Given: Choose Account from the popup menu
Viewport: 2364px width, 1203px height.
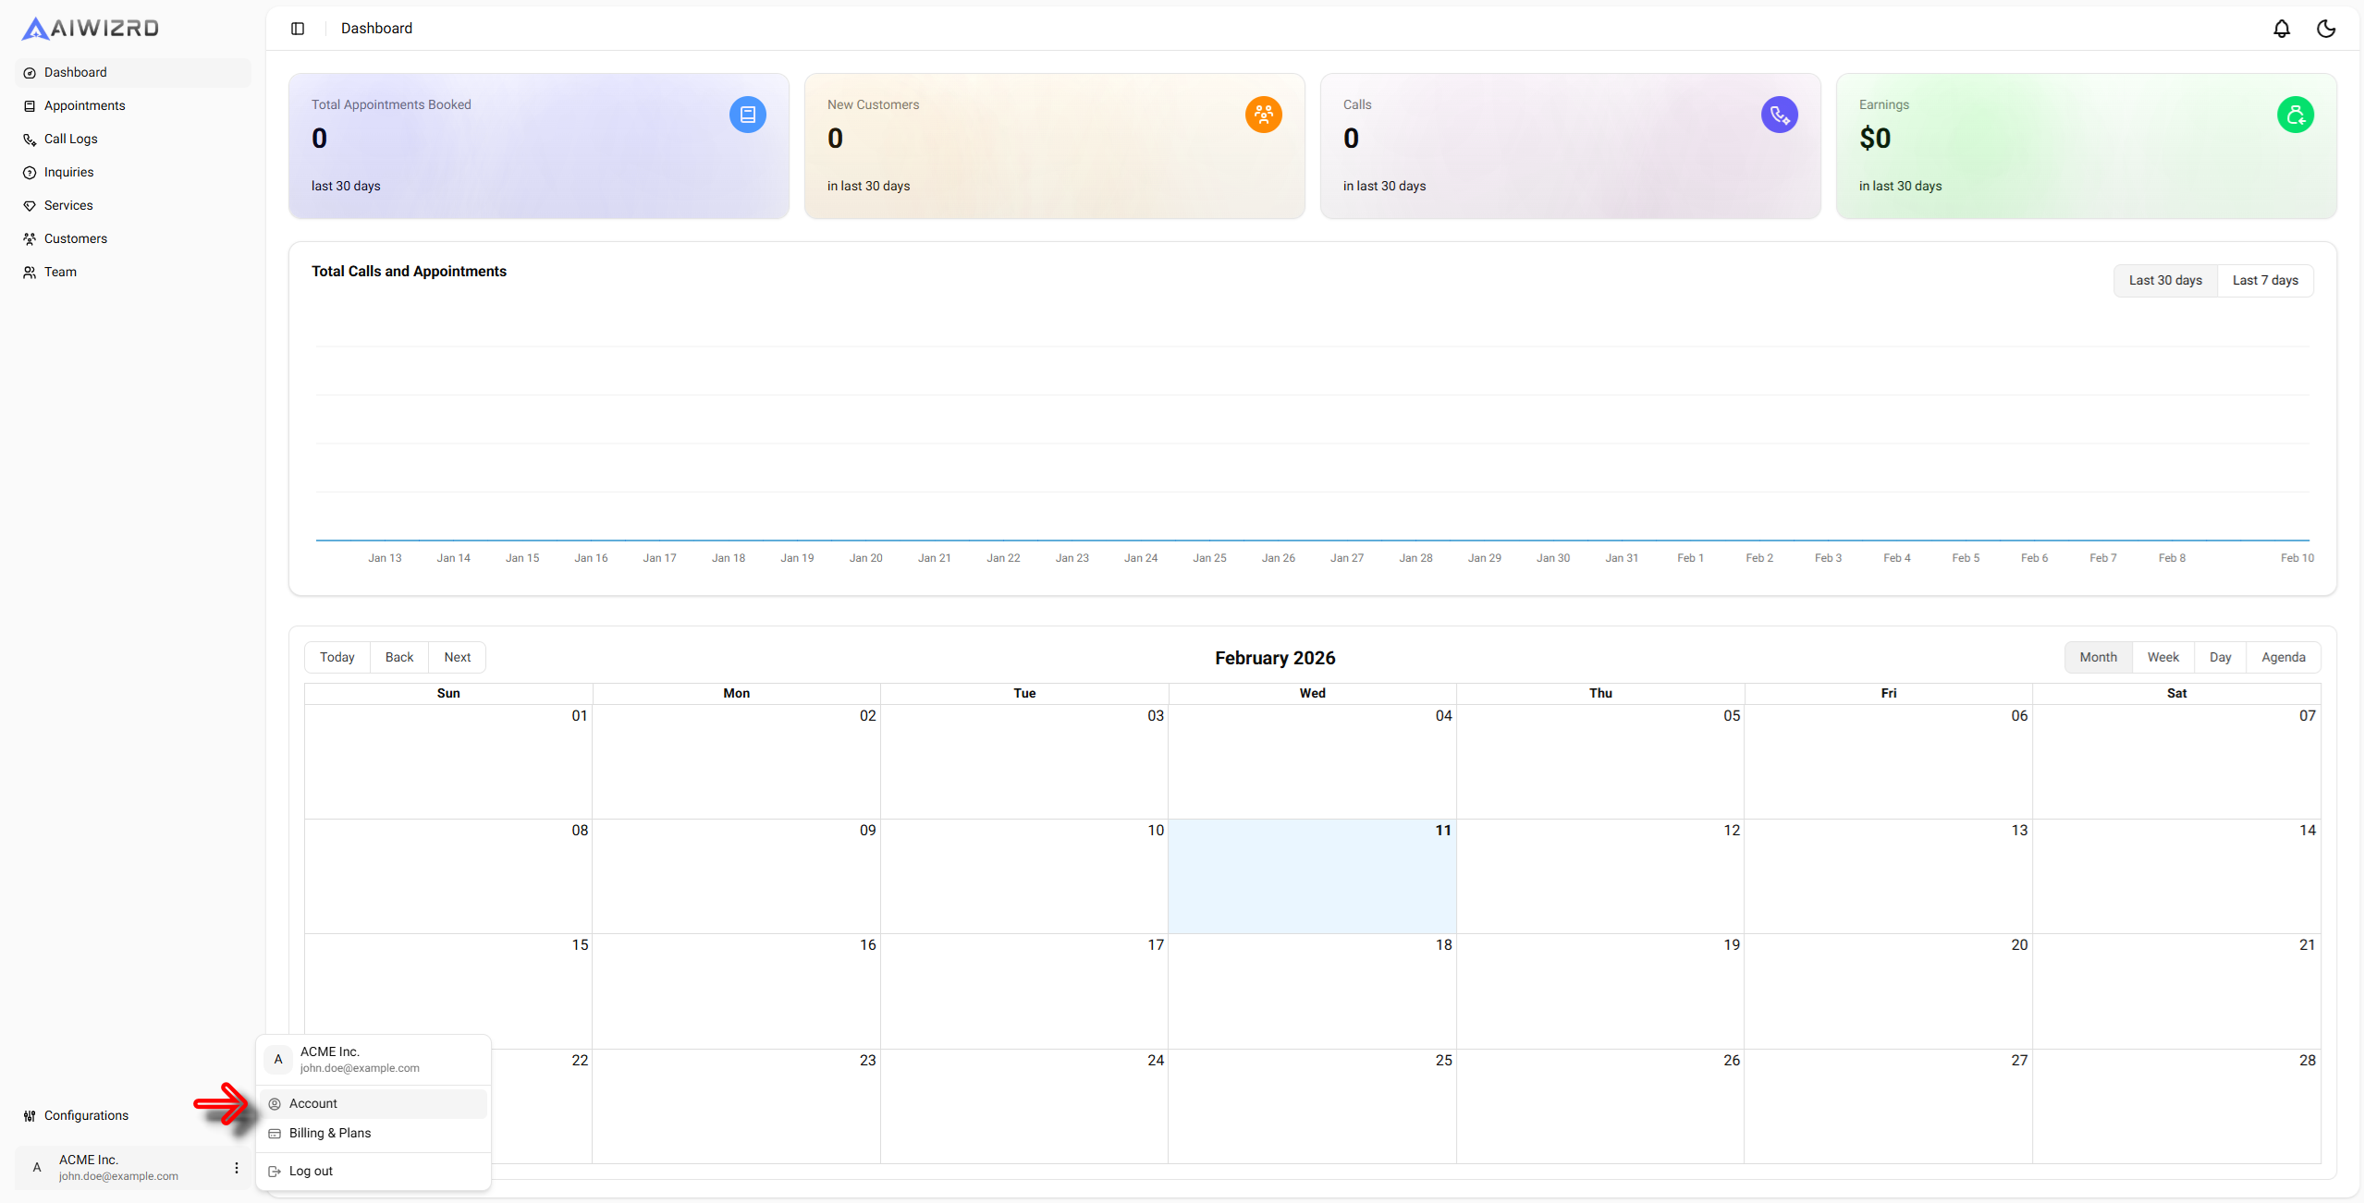Looking at the screenshot, I should 313,1103.
